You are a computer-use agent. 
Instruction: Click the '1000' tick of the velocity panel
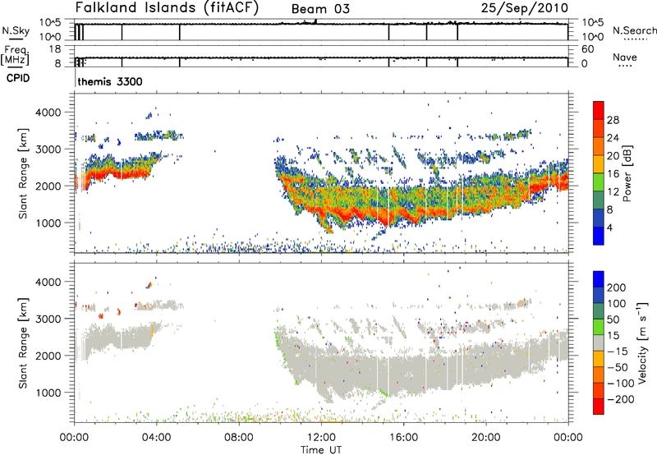48,393
